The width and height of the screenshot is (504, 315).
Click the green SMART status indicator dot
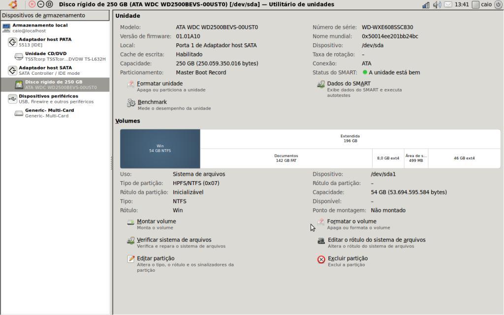coord(365,72)
